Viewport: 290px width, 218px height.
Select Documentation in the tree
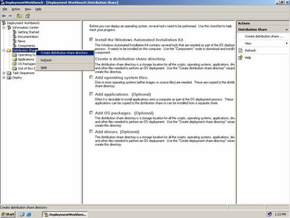pyautogui.click(x=28, y=36)
